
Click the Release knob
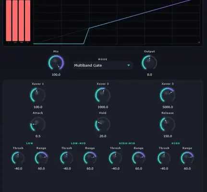point(168,124)
